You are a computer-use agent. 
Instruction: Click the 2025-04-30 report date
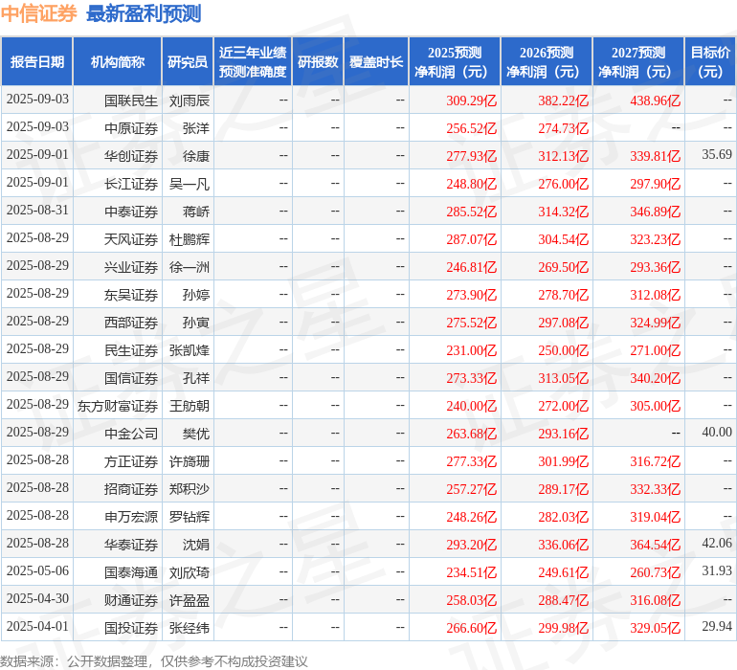37,598
